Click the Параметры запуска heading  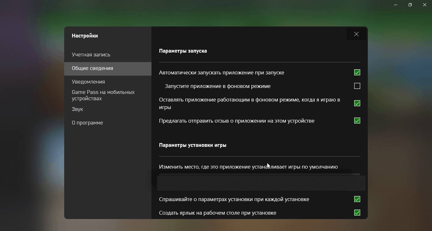183,51
